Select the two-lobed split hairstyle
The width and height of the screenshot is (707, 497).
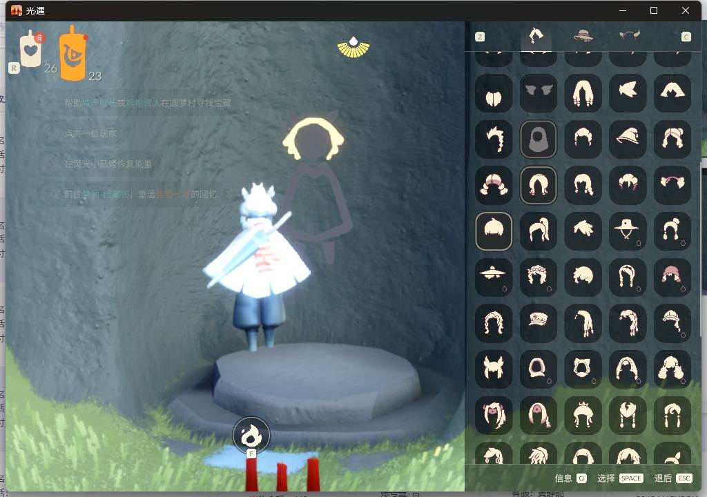pyautogui.click(x=494, y=93)
